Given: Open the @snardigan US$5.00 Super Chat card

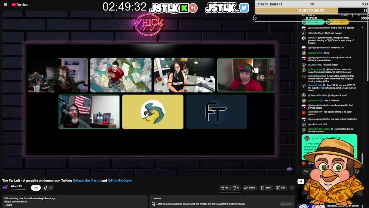Looking at the screenshot, I should point(329,147).
